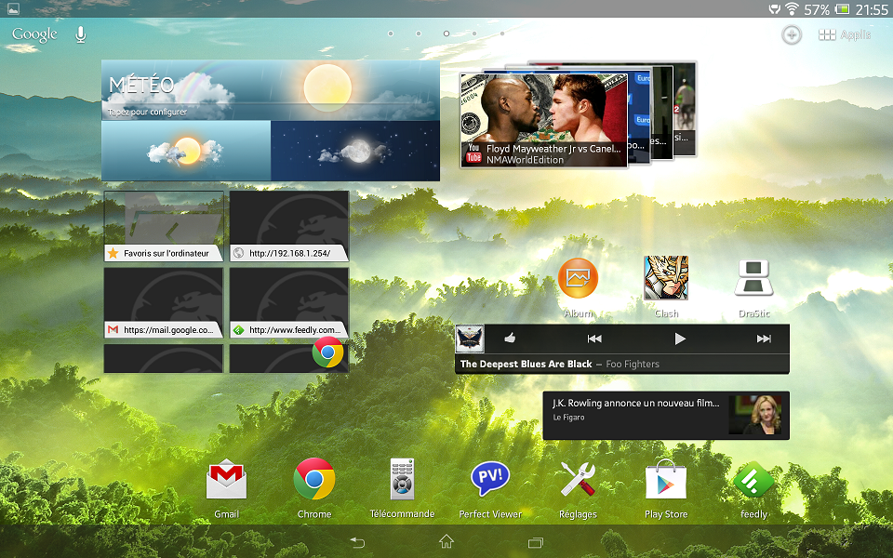This screenshot has width=893, height=558.
Task: Go to first home screen page dot
Action: coord(391,33)
